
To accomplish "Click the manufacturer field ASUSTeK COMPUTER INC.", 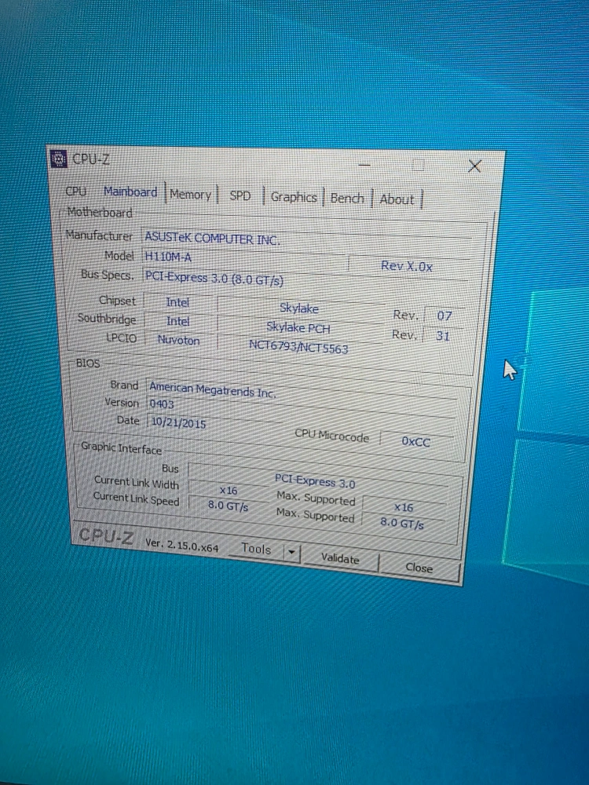I will tap(306, 241).
